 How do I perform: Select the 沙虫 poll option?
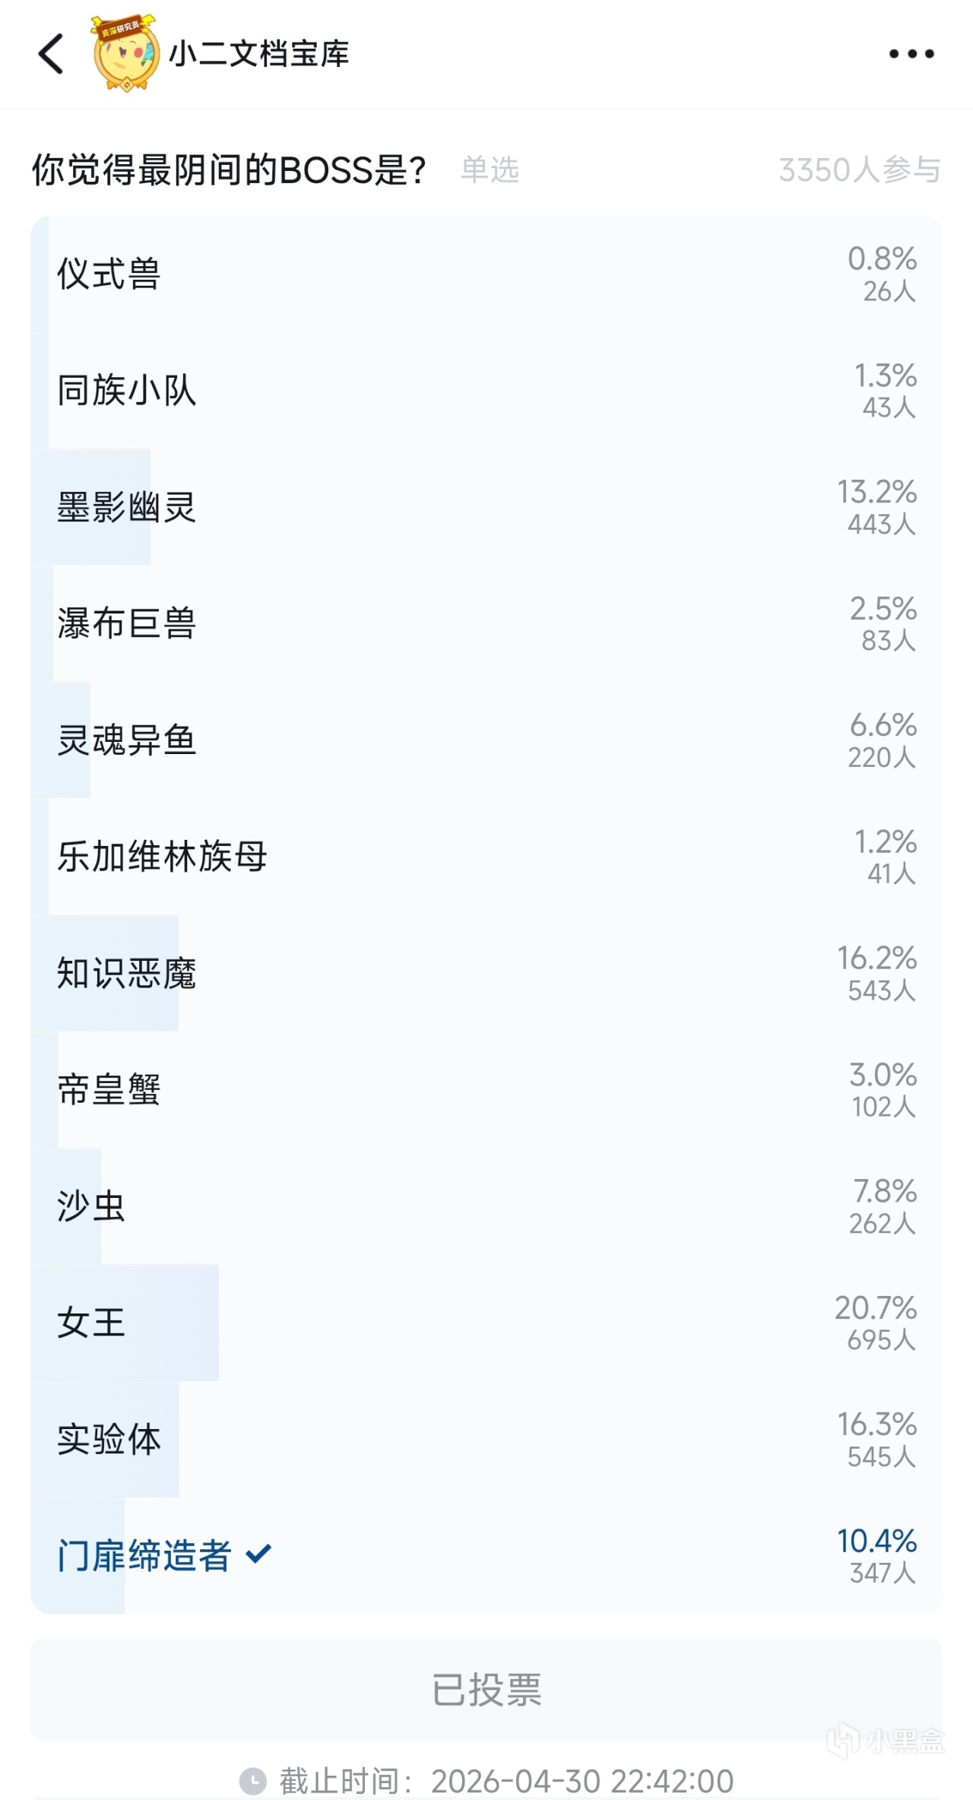click(x=486, y=1206)
